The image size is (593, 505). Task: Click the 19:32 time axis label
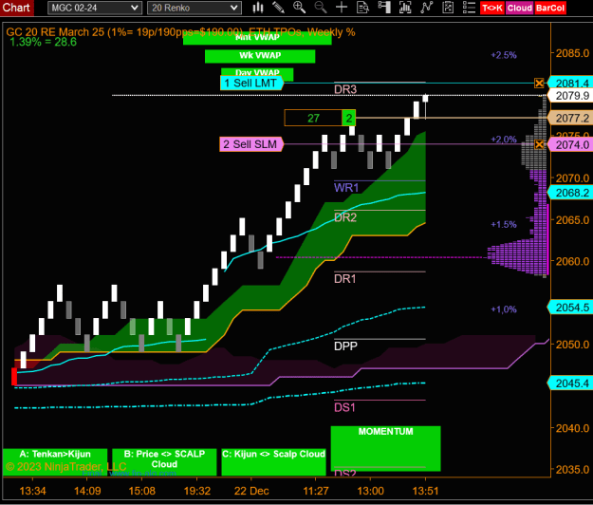(x=197, y=491)
